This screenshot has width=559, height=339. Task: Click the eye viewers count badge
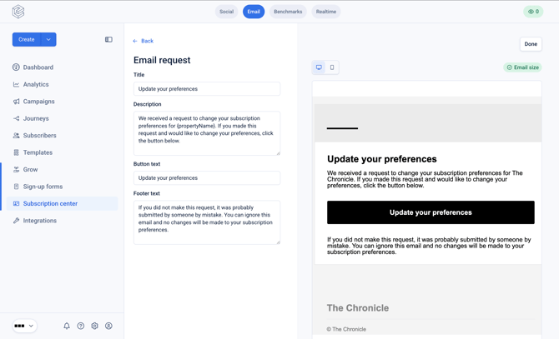pos(533,12)
